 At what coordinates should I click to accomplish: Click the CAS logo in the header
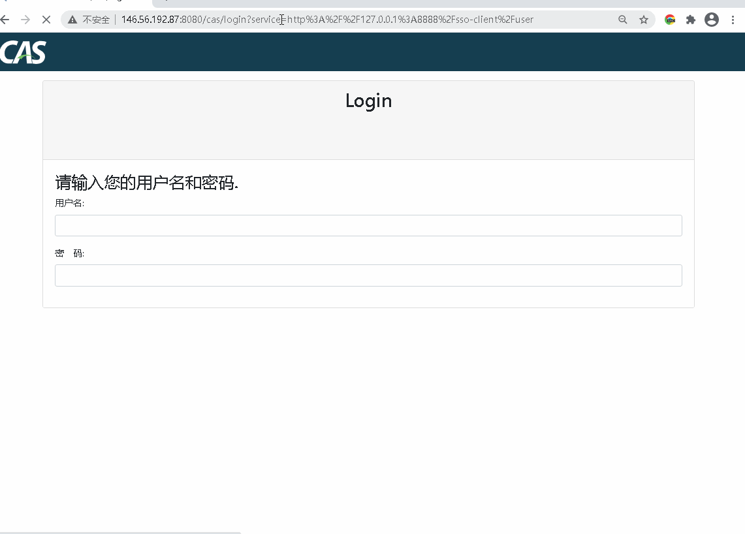[23, 52]
